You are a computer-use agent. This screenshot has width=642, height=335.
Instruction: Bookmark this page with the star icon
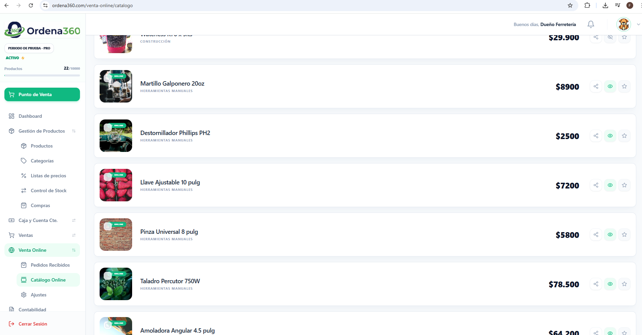[x=570, y=5]
